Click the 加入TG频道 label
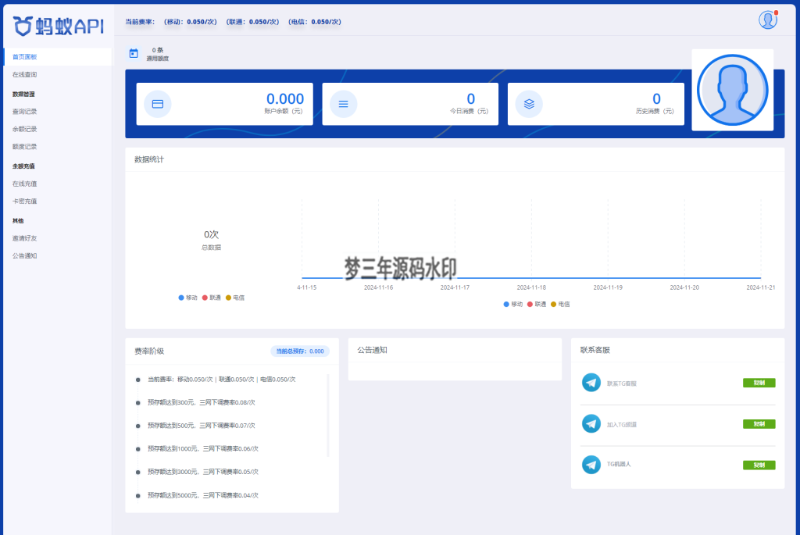 tap(621, 424)
